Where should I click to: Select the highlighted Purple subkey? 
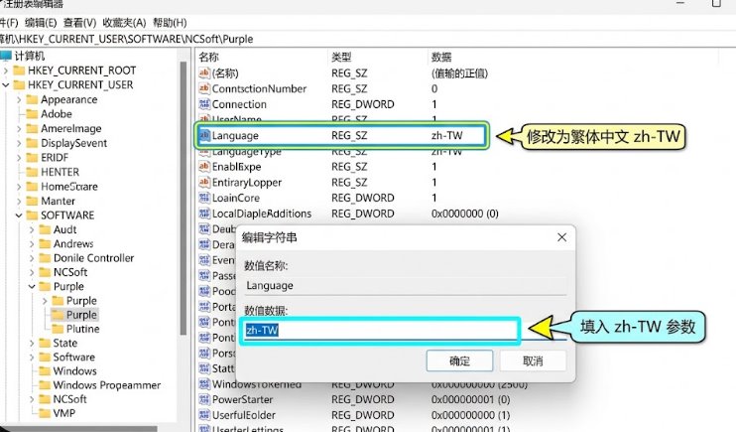[x=81, y=315]
